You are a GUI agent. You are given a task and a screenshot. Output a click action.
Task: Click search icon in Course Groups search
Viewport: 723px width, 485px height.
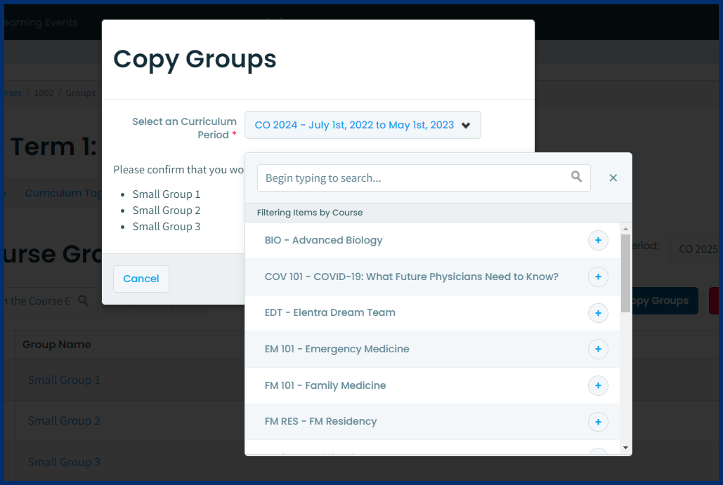[x=84, y=301]
